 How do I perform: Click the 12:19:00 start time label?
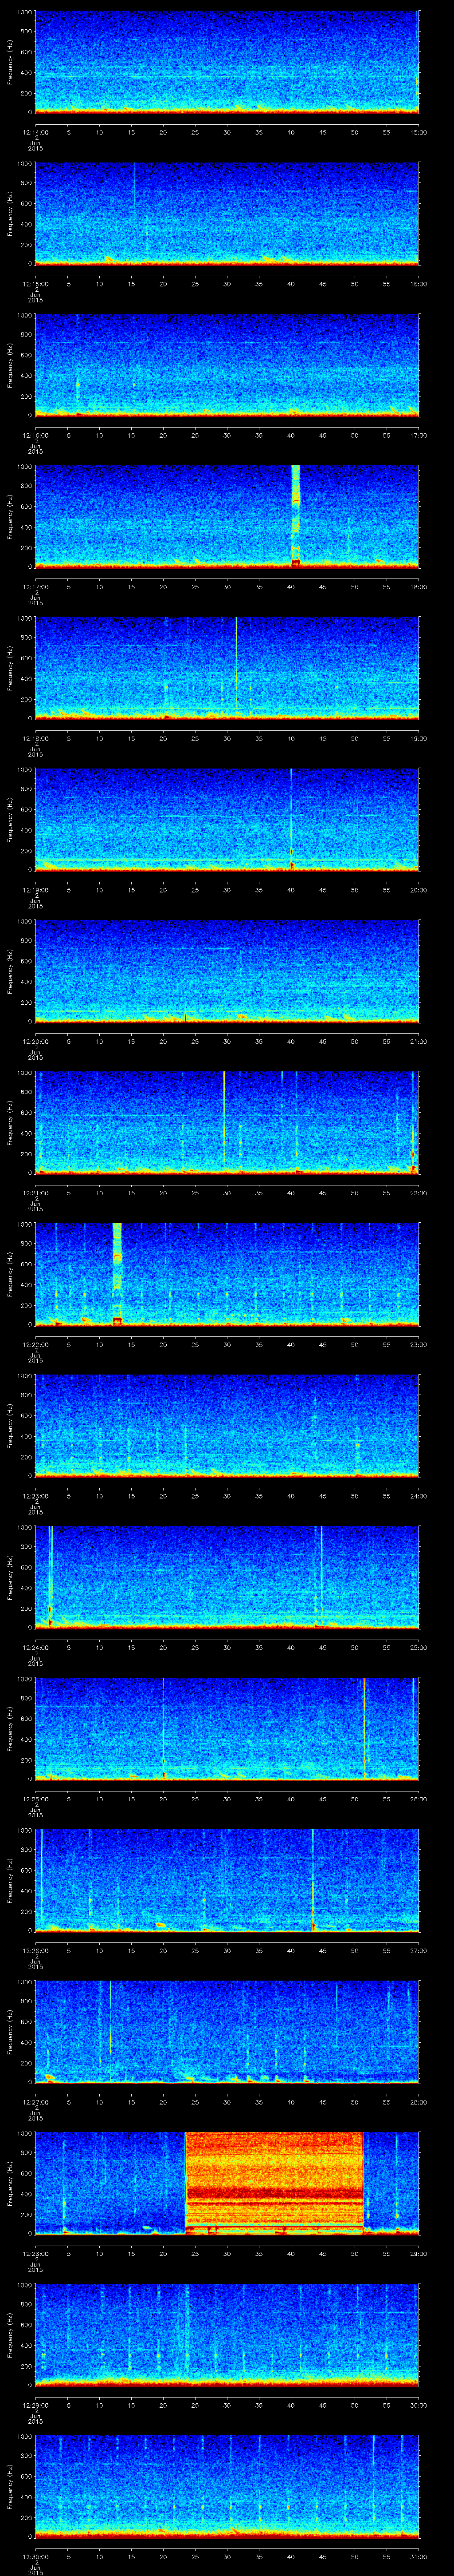point(35,890)
